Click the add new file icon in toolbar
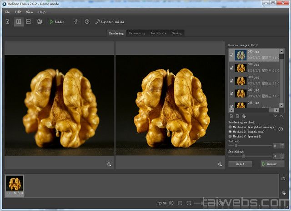This screenshot has width=291, height=211. pyautogui.click(x=8, y=22)
